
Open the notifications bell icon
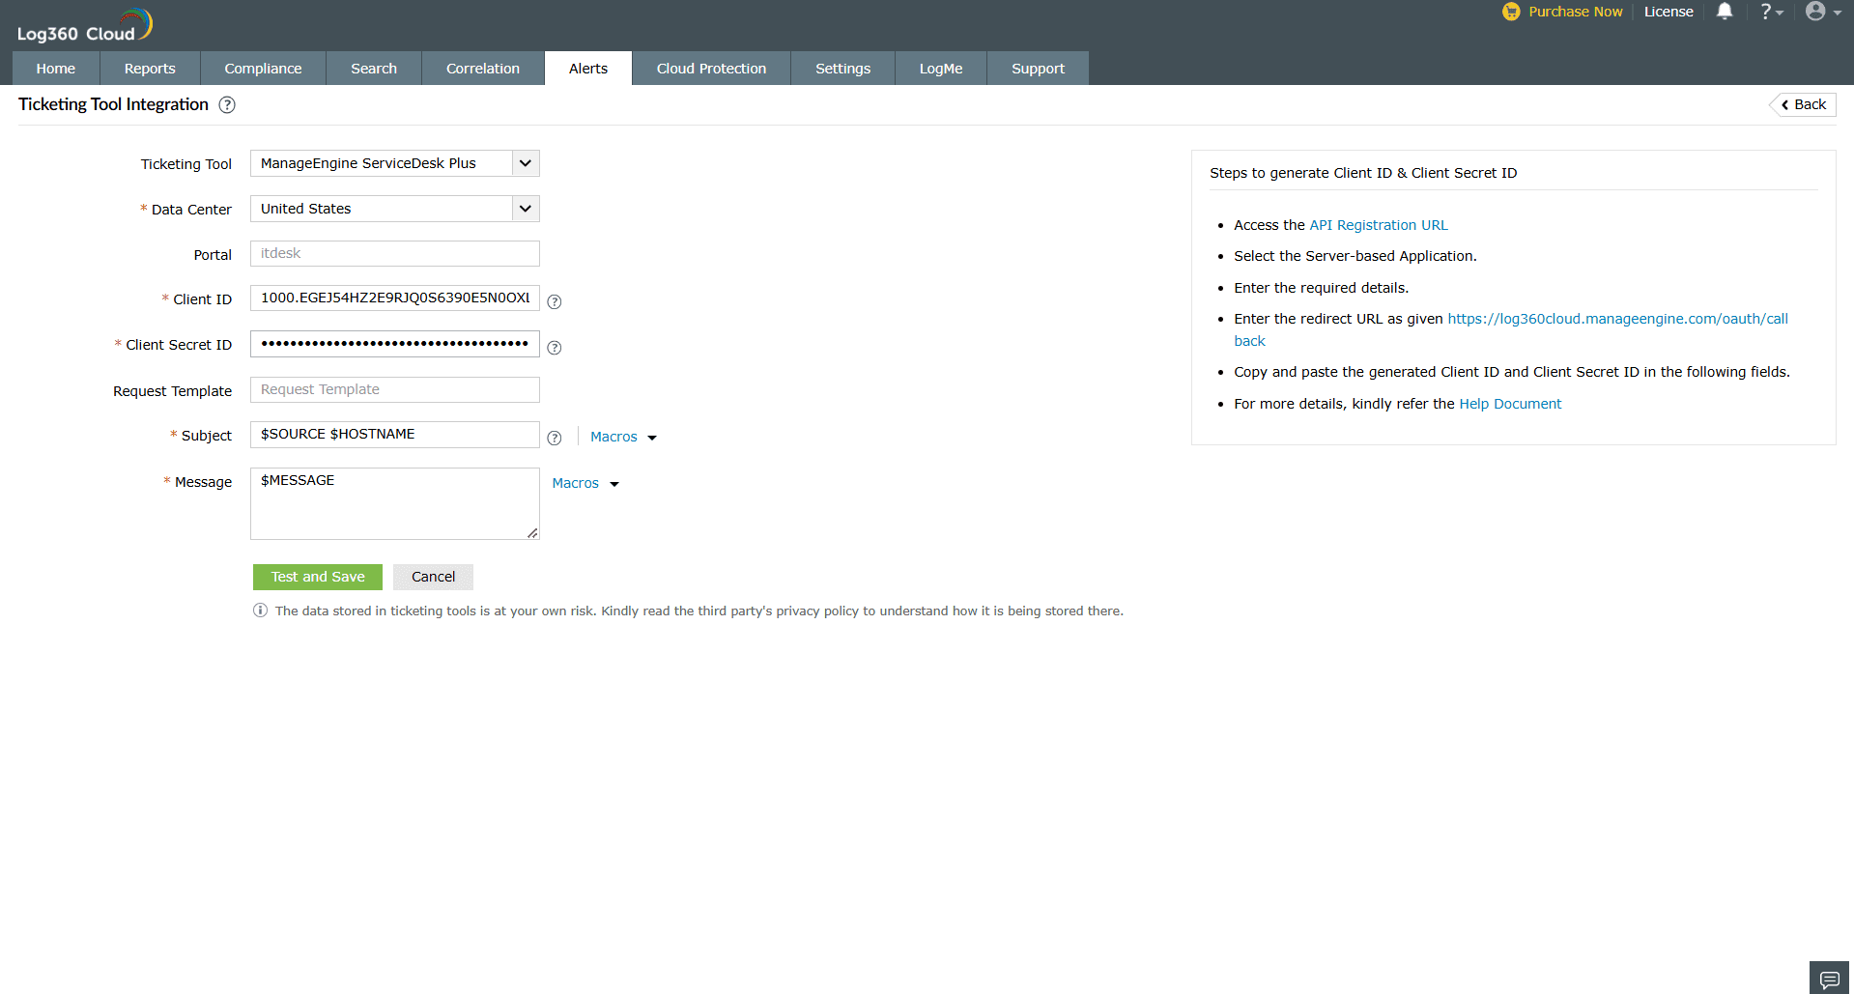tap(1725, 12)
